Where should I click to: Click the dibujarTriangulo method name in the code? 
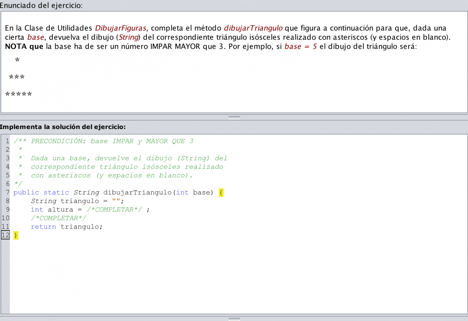coord(138,193)
